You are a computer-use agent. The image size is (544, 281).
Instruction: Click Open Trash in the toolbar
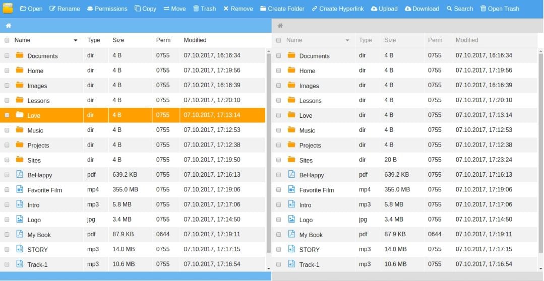click(x=500, y=9)
